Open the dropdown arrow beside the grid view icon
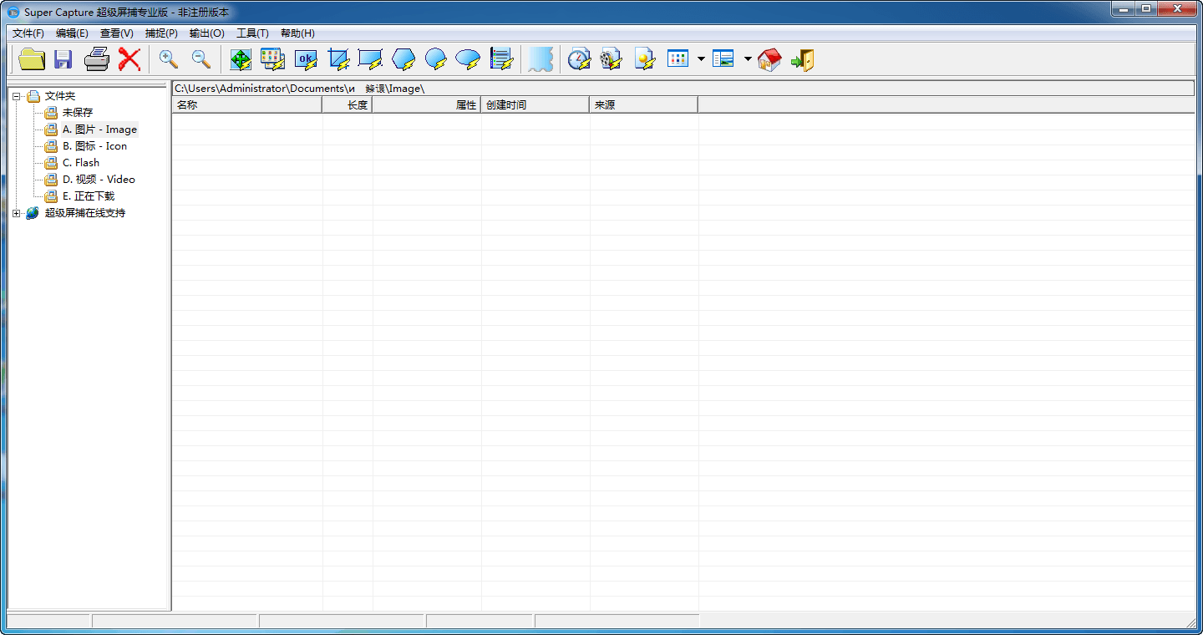 pyautogui.click(x=701, y=59)
